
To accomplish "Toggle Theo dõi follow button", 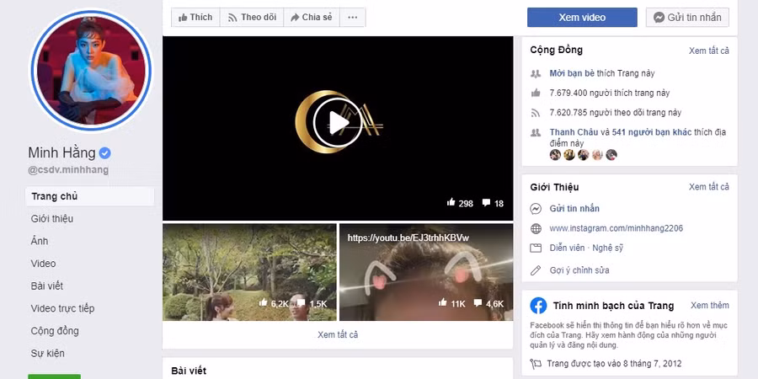I will pyautogui.click(x=251, y=17).
